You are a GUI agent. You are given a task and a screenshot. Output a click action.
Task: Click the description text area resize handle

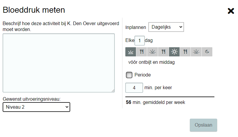[x=113, y=91]
